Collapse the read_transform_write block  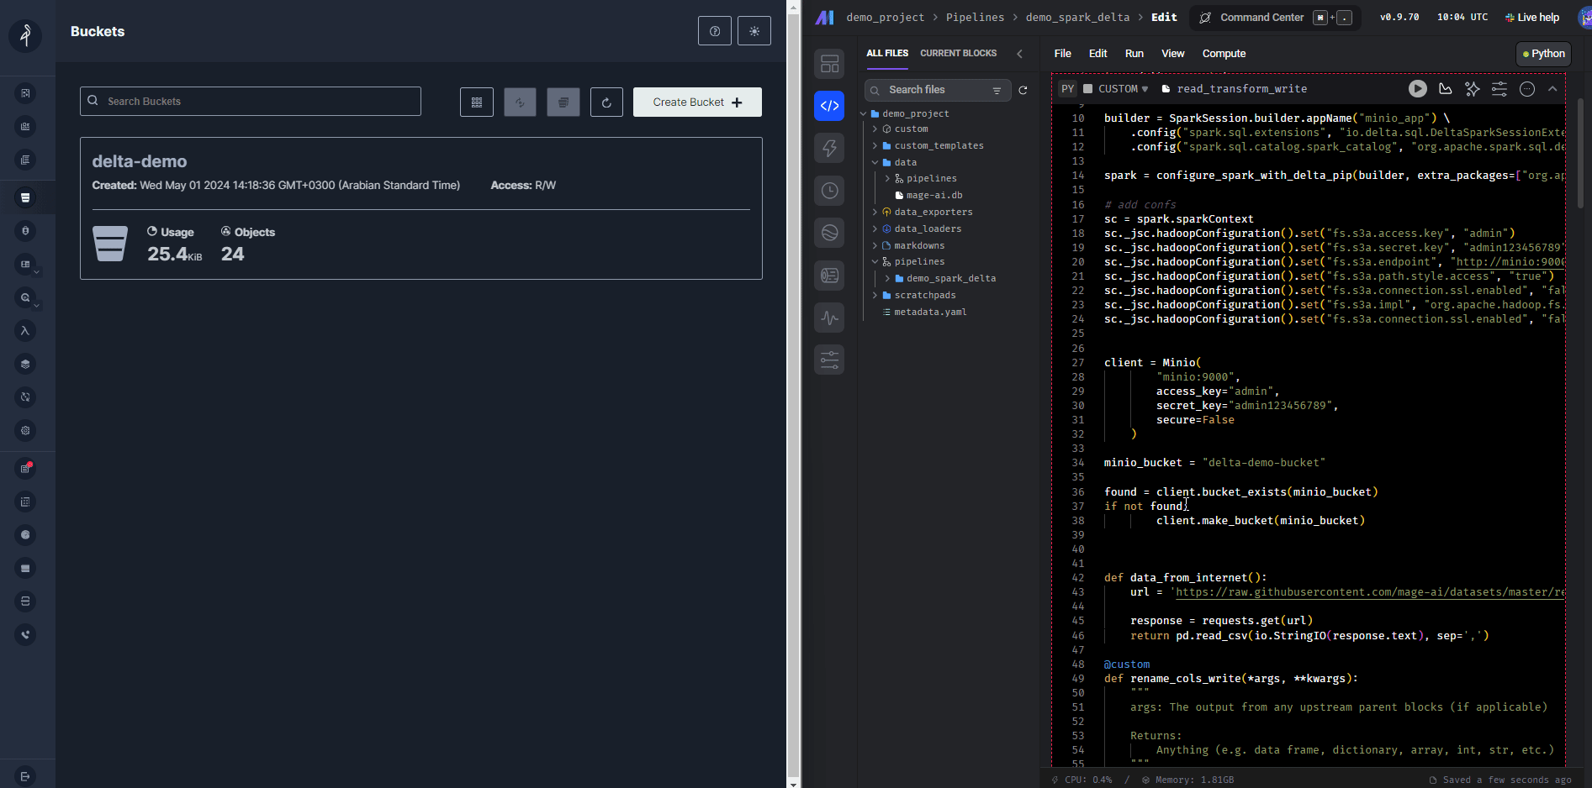(1552, 88)
